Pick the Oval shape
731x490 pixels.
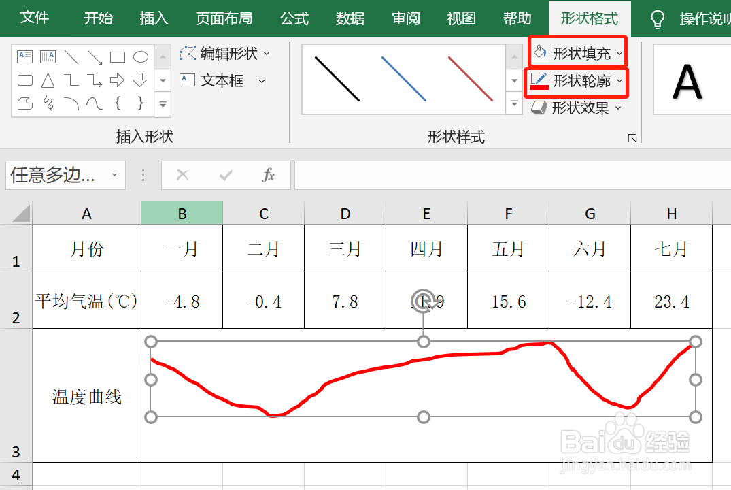pyautogui.click(x=141, y=57)
